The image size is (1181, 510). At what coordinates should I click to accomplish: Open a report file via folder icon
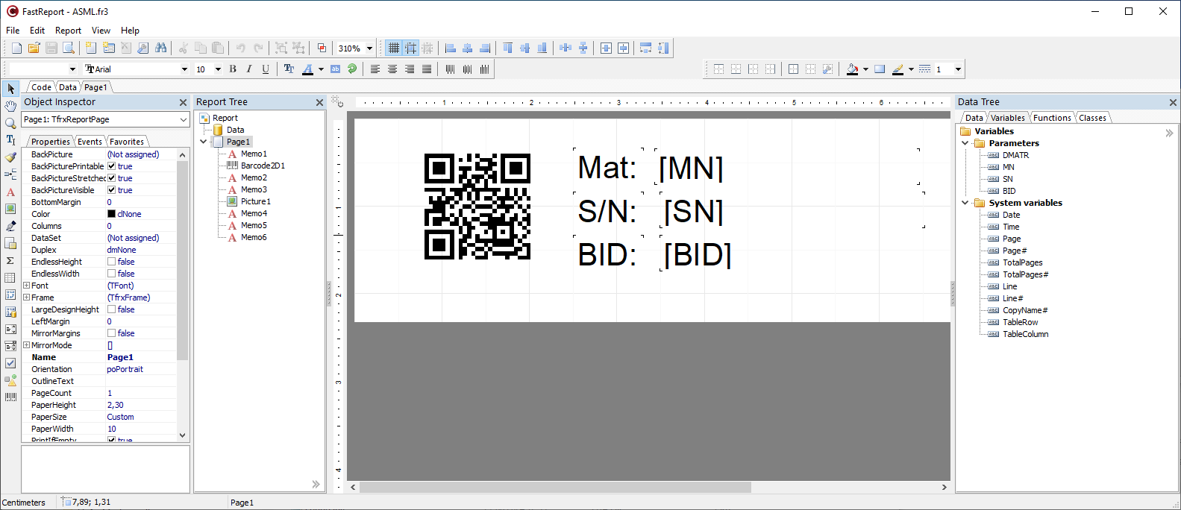click(34, 48)
